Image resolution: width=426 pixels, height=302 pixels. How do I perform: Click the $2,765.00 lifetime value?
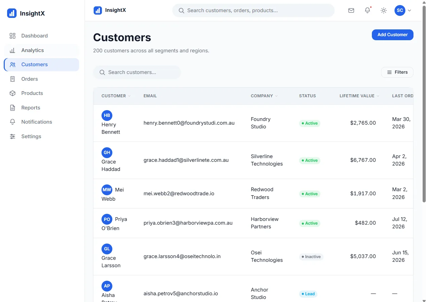pyautogui.click(x=363, y=123)
